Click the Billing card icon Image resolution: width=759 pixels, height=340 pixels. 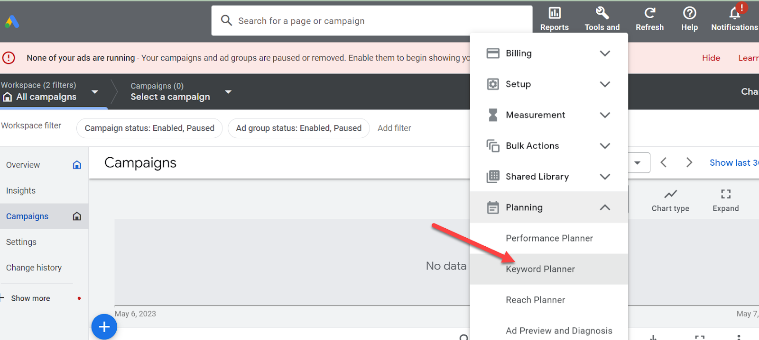tap(493, 53)
